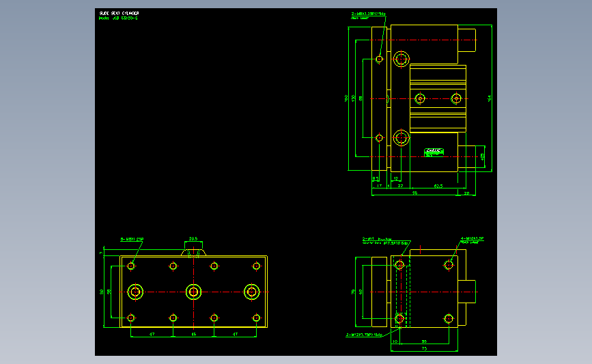Select the 46 dimension label
This screenshot has width=592, height=364.
(x=194, y=334)
